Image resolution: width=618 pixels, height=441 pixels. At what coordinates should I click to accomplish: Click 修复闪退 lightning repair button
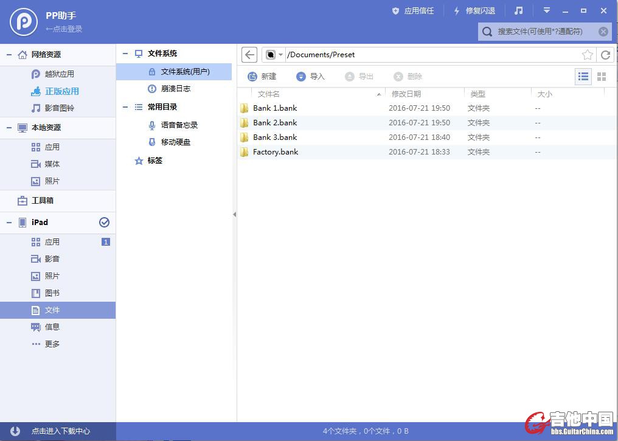click(x=474, y=11)
